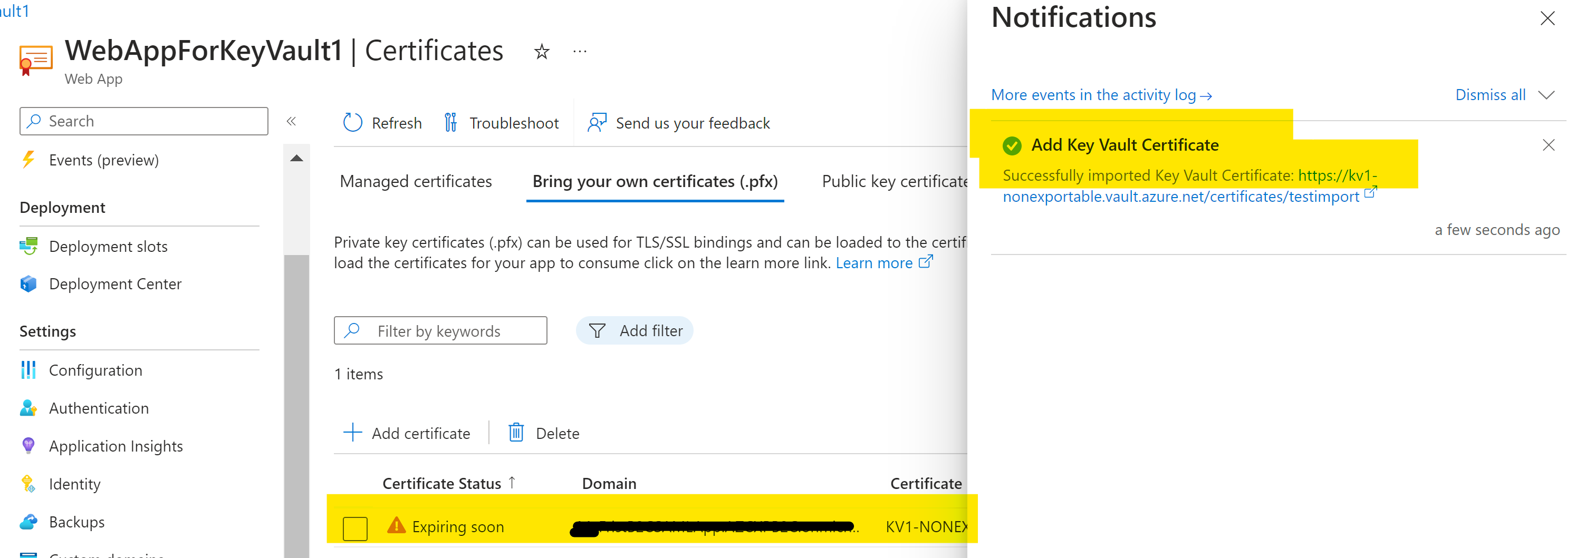Open Deployment Center icon
The height and width of the screenshot is (558, 1576).
(x=28, y=283)
